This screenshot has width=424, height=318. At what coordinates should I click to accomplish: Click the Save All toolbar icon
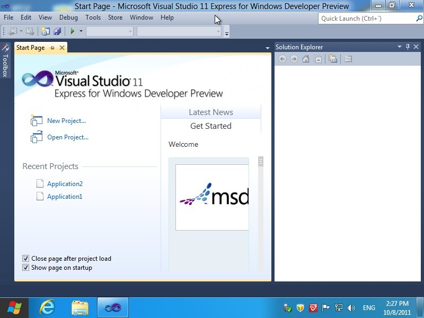coord(57,31)
